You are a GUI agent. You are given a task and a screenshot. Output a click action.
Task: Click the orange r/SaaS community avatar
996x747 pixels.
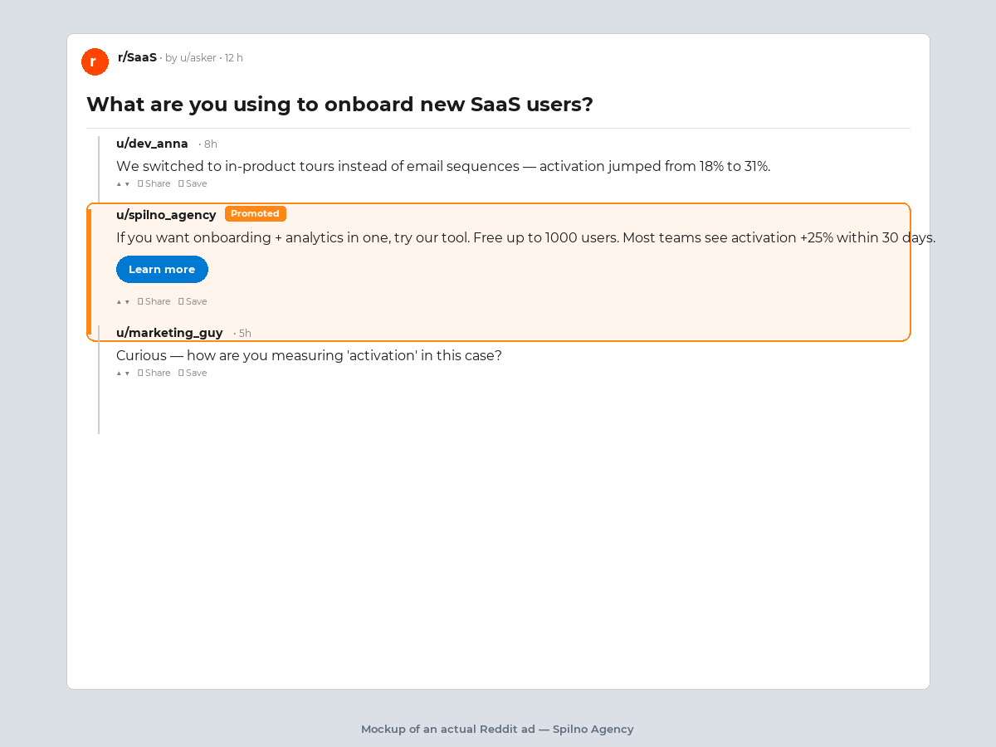(95, 61)
